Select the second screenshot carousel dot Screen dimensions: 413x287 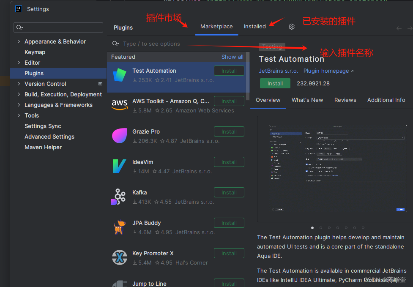click(321, 228)
